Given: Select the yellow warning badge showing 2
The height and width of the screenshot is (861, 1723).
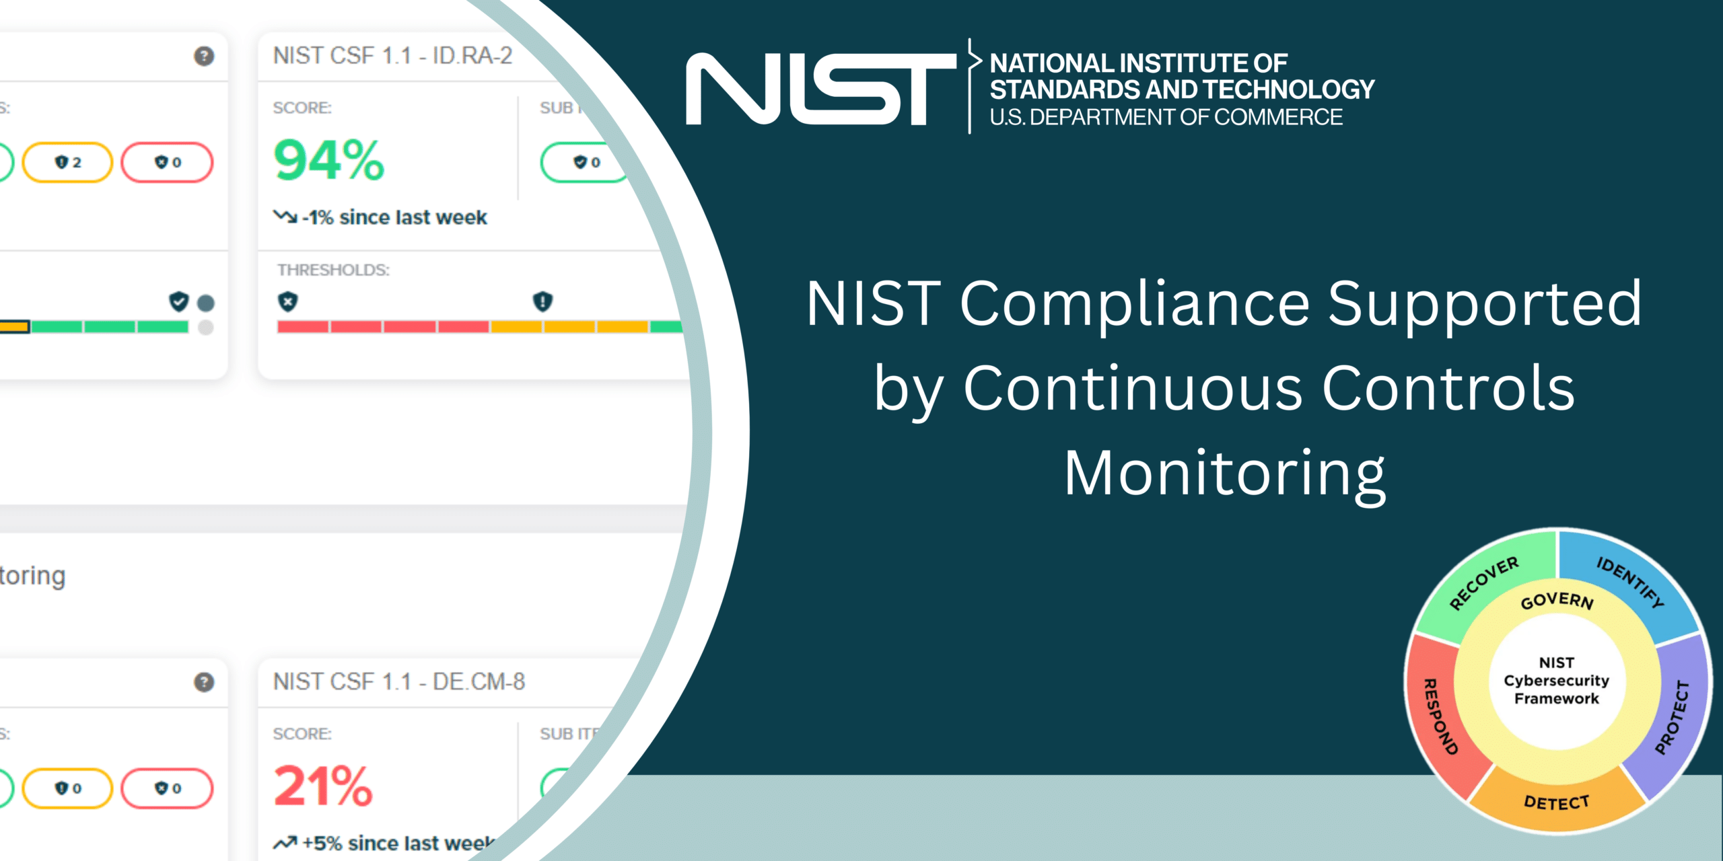Looking at the screenshot, I should [67, 162].
